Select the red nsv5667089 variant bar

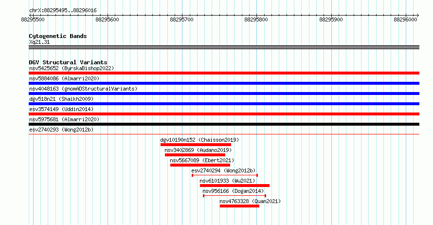[x=200, y=165]
